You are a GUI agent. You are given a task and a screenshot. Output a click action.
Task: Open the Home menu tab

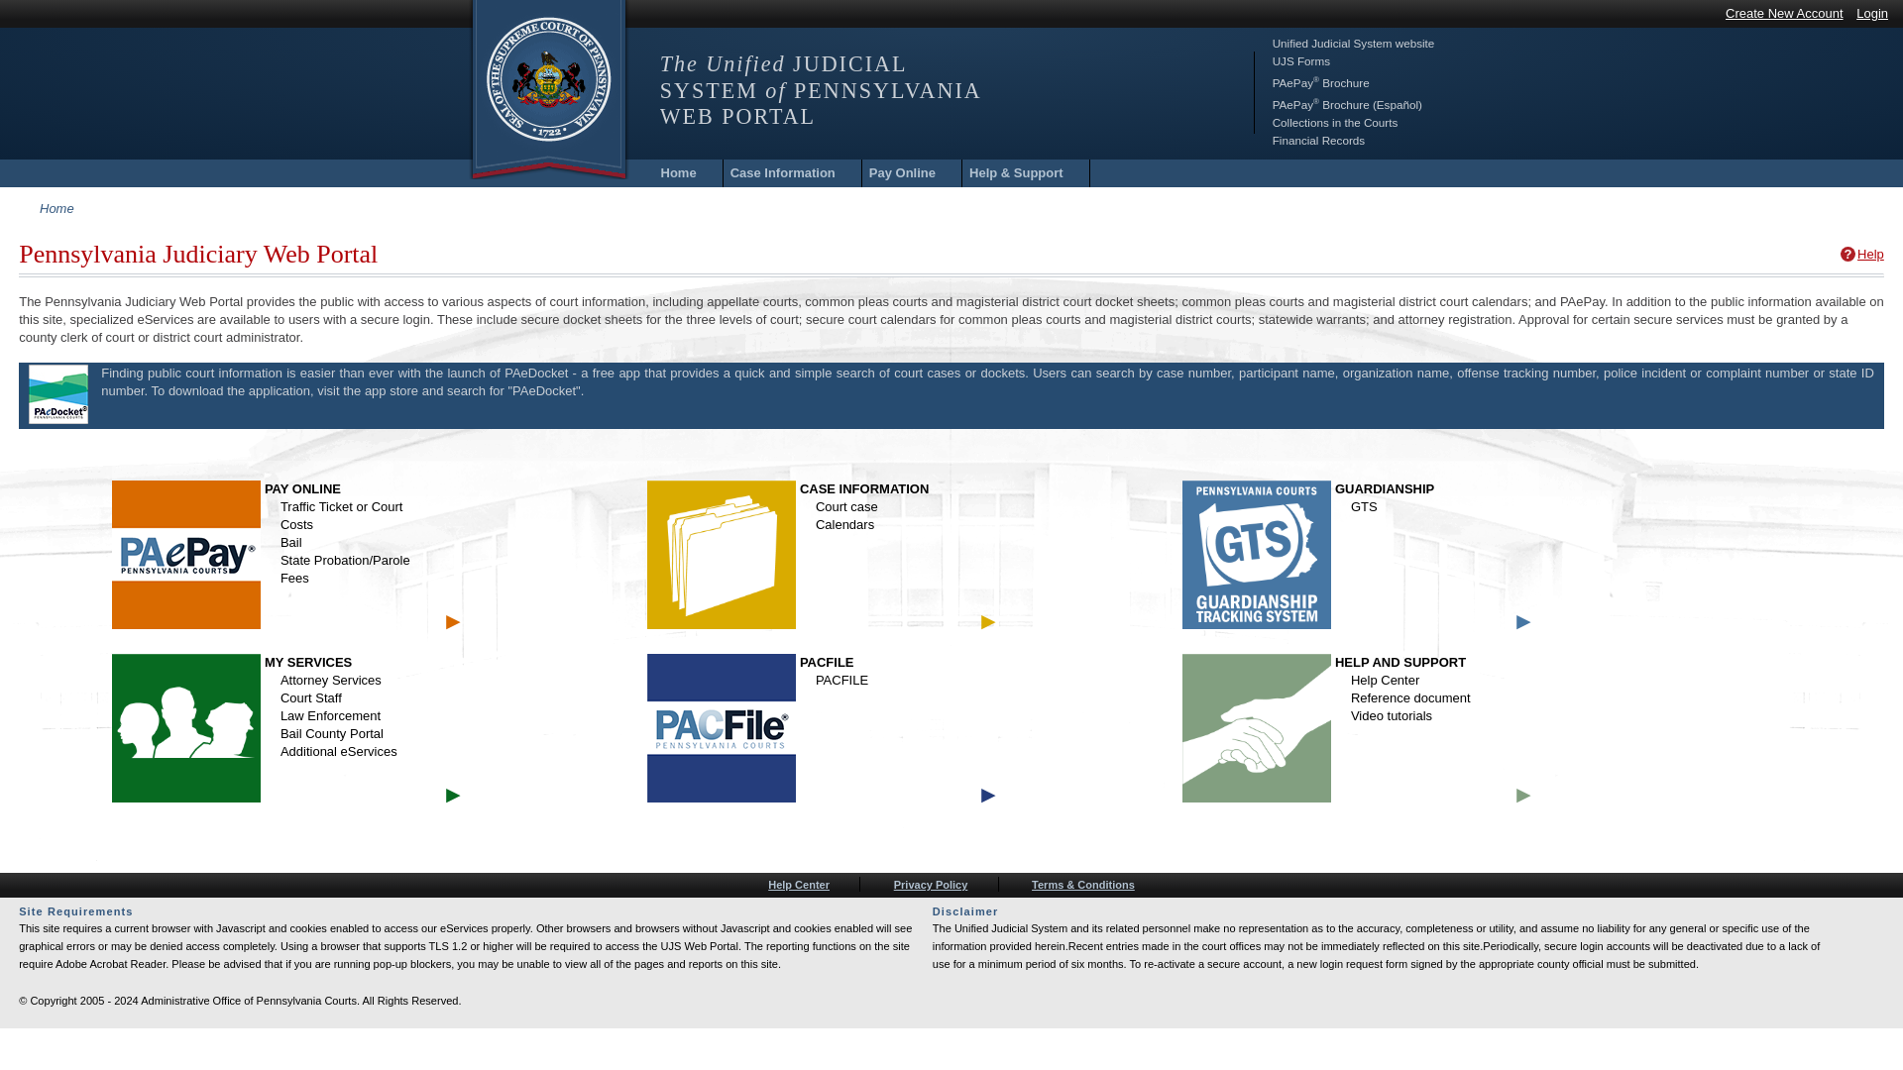[x=678, y=173]
